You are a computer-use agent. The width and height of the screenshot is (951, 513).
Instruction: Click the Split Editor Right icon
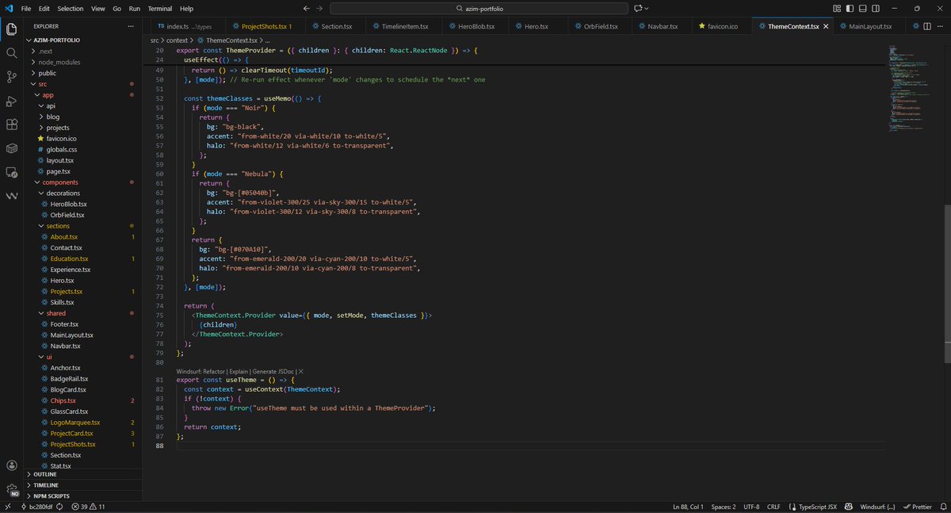926,26
